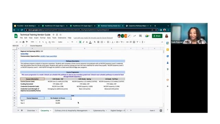
Task: Open the Google Meet call dropdown
Action: click(x=147, y=36)
